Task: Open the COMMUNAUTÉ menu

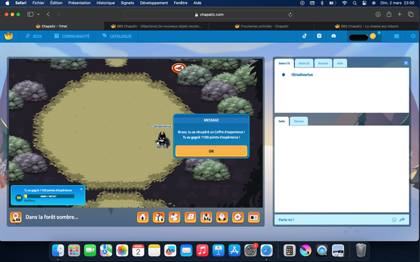Action: click(x=72, y=36)
